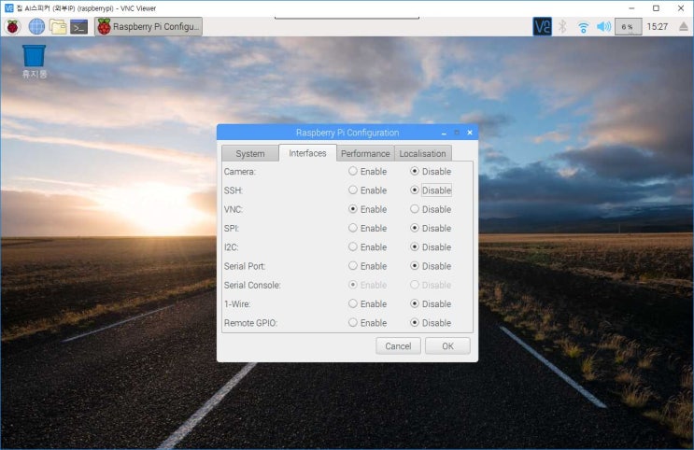The width and height of the screenshot is (694, 450).
Task: Switch to the Localisation tab
Action: click(x=423, y=153)
